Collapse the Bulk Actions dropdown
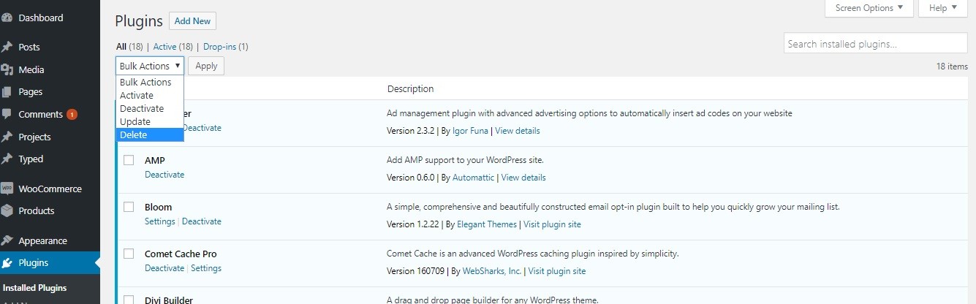Screen dimensions: 976x304 [x=150, y=66]
